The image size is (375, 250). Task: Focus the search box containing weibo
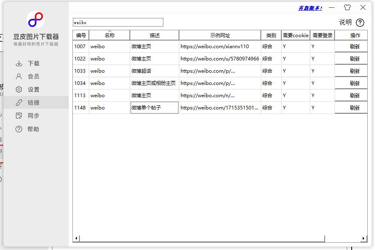tap(118, 22)
